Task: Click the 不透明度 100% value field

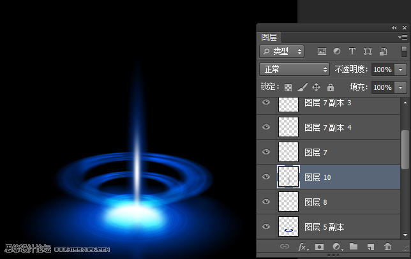Action: pos(383,70)
